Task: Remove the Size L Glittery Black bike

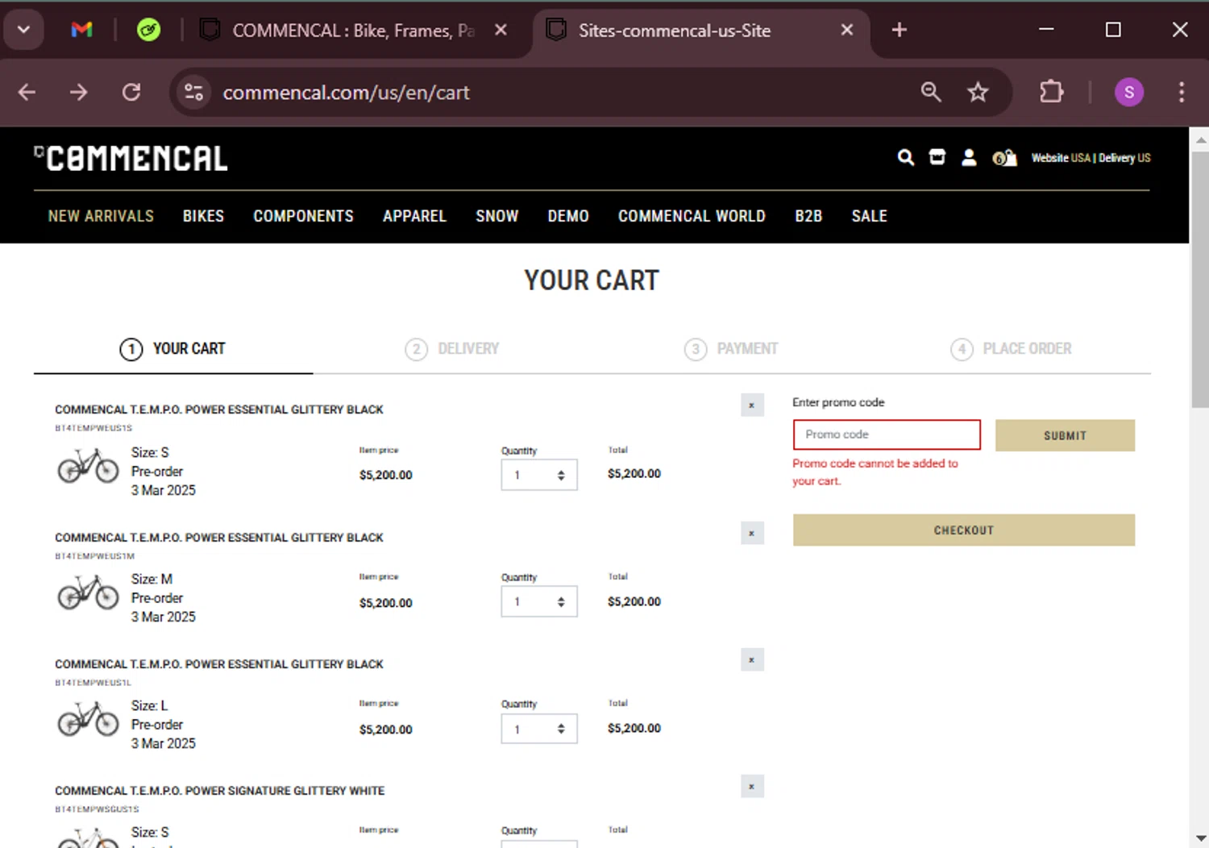Action: click(752, 660)
